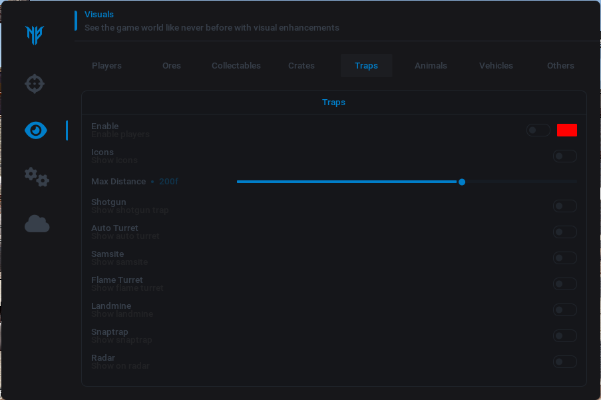Screen dimensions: 601x400
Task: Toggle the Landmine switch
Action: point(564,310)
